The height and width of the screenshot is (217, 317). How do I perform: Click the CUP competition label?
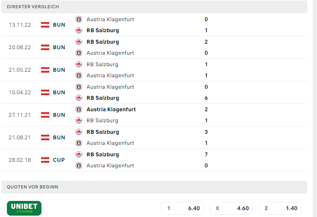click(59, 160)
